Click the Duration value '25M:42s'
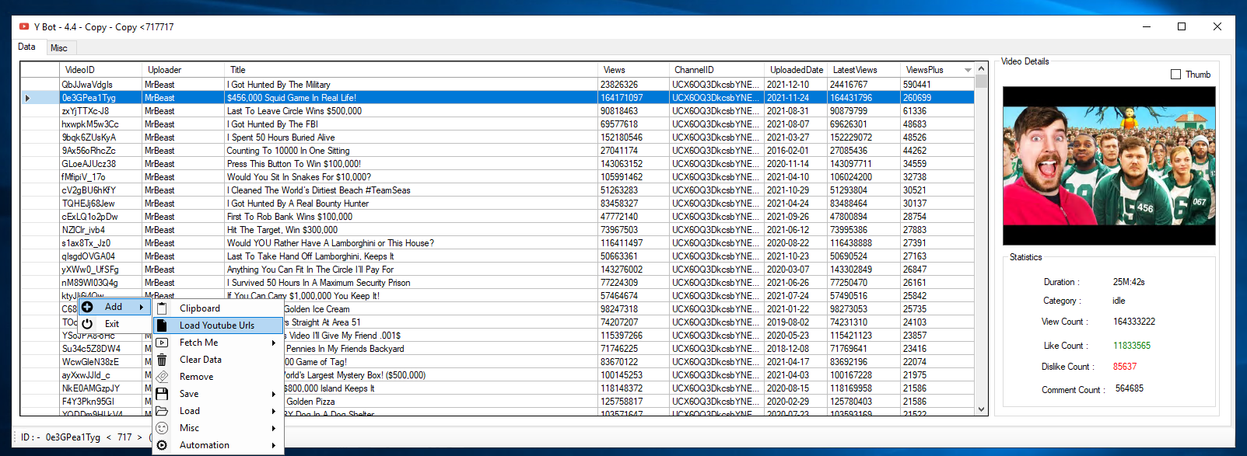The image size is (1247, 456). click(1129, 282)
